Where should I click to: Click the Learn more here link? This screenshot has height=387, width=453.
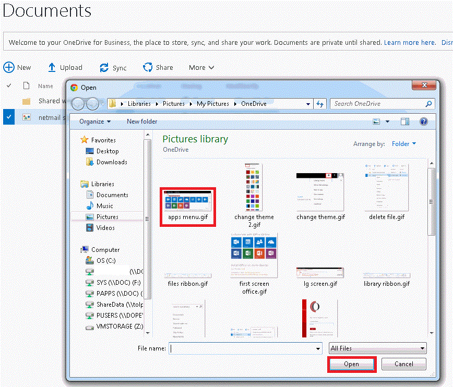410,42
